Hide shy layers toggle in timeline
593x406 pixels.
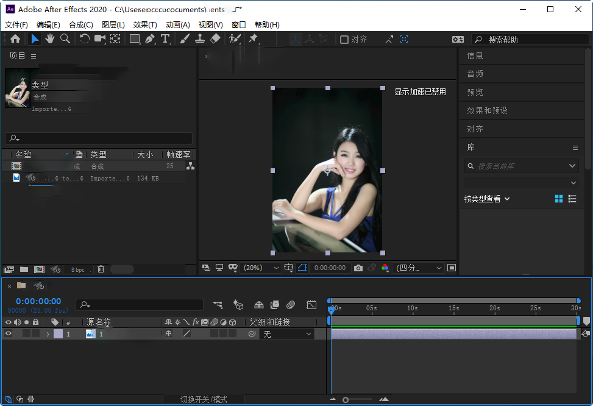[x=258, y=305]
